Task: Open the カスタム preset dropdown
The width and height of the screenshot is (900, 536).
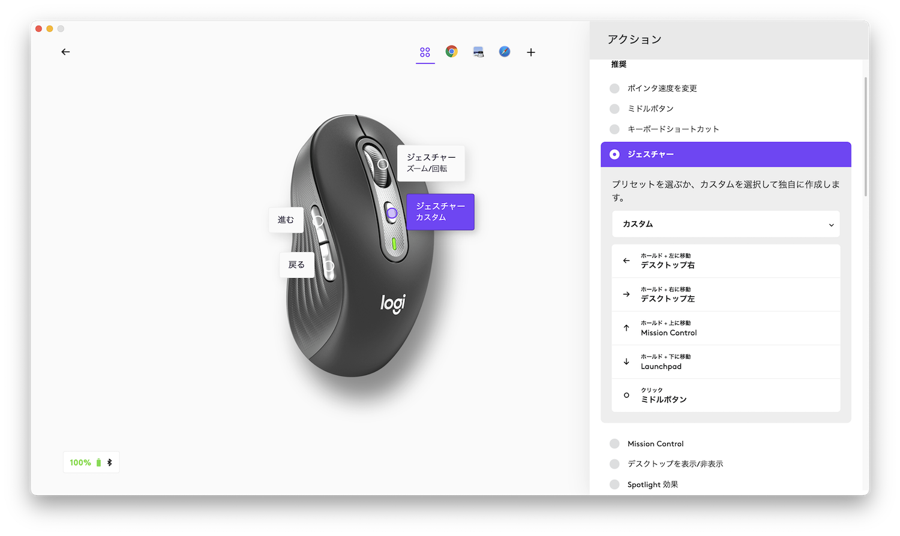Action: coord(726,224)
